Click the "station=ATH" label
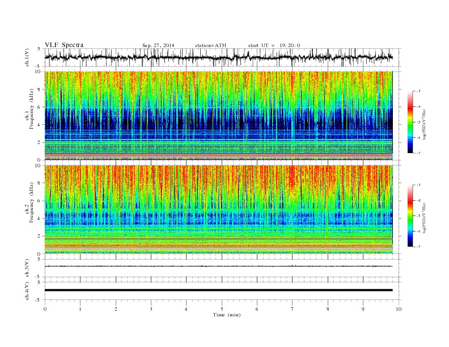Screen dimensions: 449x347 click(x=210, y=45)
